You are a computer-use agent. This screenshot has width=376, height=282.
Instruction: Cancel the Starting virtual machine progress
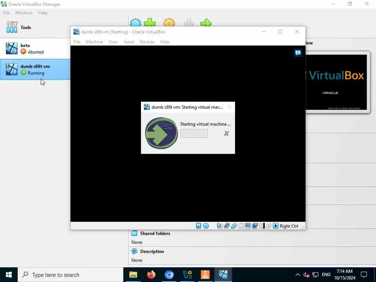coord(226,133)
